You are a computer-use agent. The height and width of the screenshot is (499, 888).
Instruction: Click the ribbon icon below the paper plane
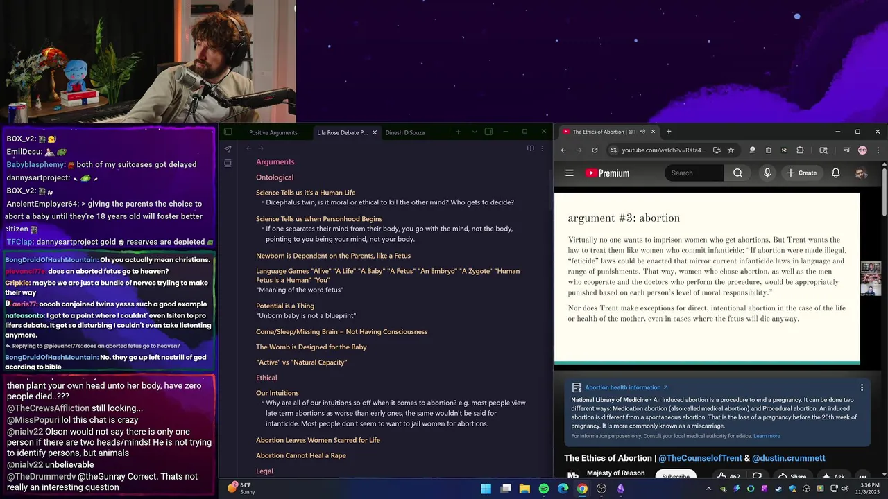(228, 164)
